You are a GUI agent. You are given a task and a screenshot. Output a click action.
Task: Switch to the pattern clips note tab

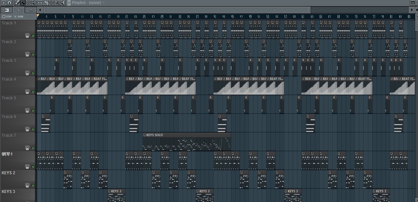pos(31,10)
